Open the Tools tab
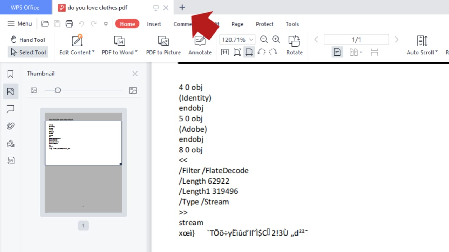The height and width of the screenshot is (252, 449). coord(292,24)
